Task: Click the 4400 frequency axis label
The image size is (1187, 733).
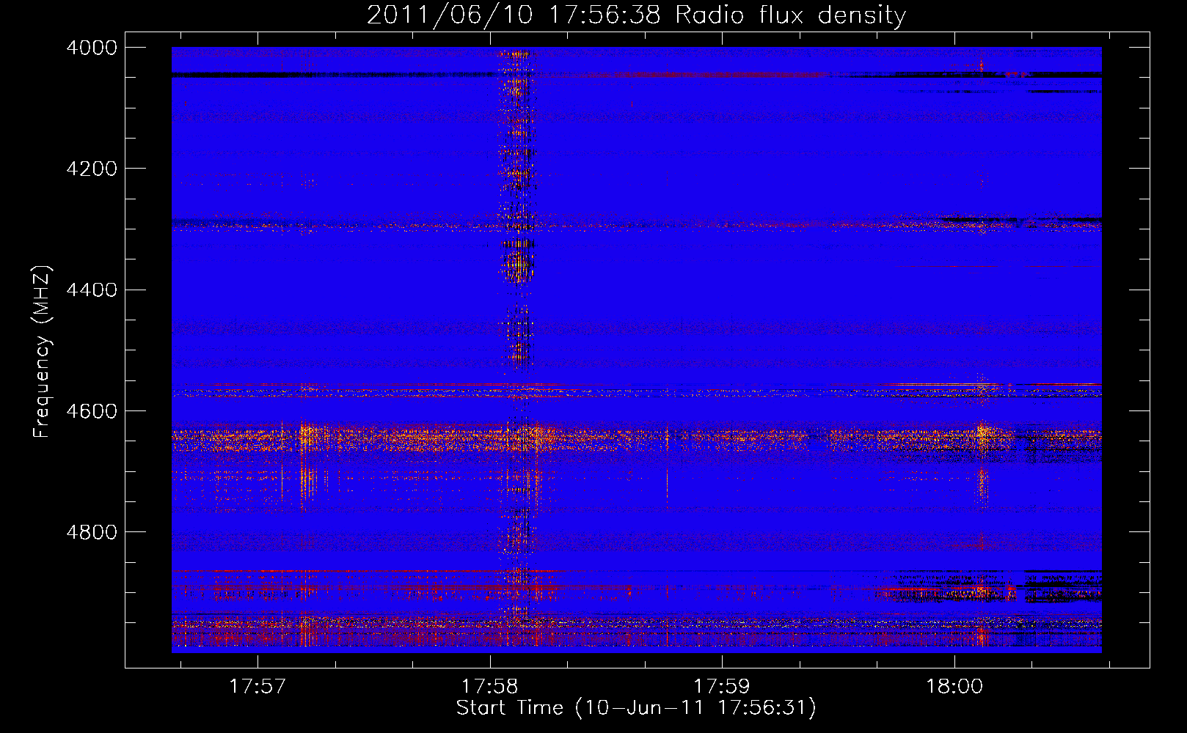Action: tap(91, 290)
